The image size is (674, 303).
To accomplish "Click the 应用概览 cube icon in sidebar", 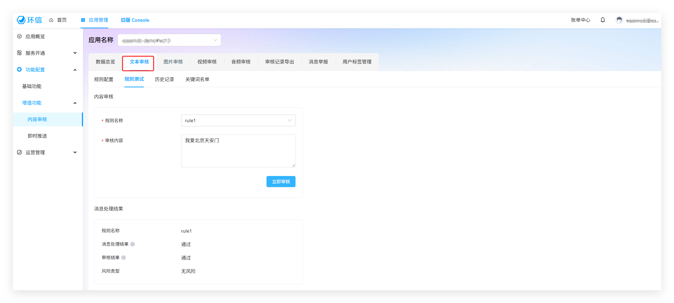I will 19,37.
